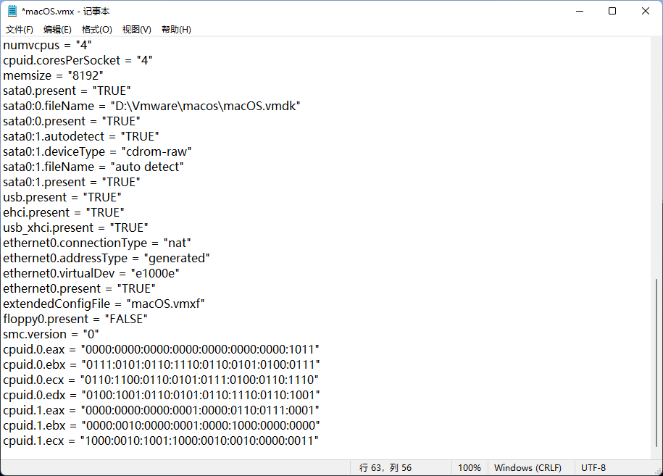Viewport: 663px width, 476px height.
Task: Maximize the Notepad window
Action: coord(612,12)
